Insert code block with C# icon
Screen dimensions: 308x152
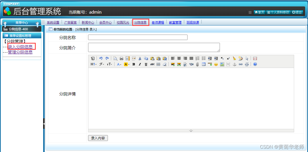point(134,58)
